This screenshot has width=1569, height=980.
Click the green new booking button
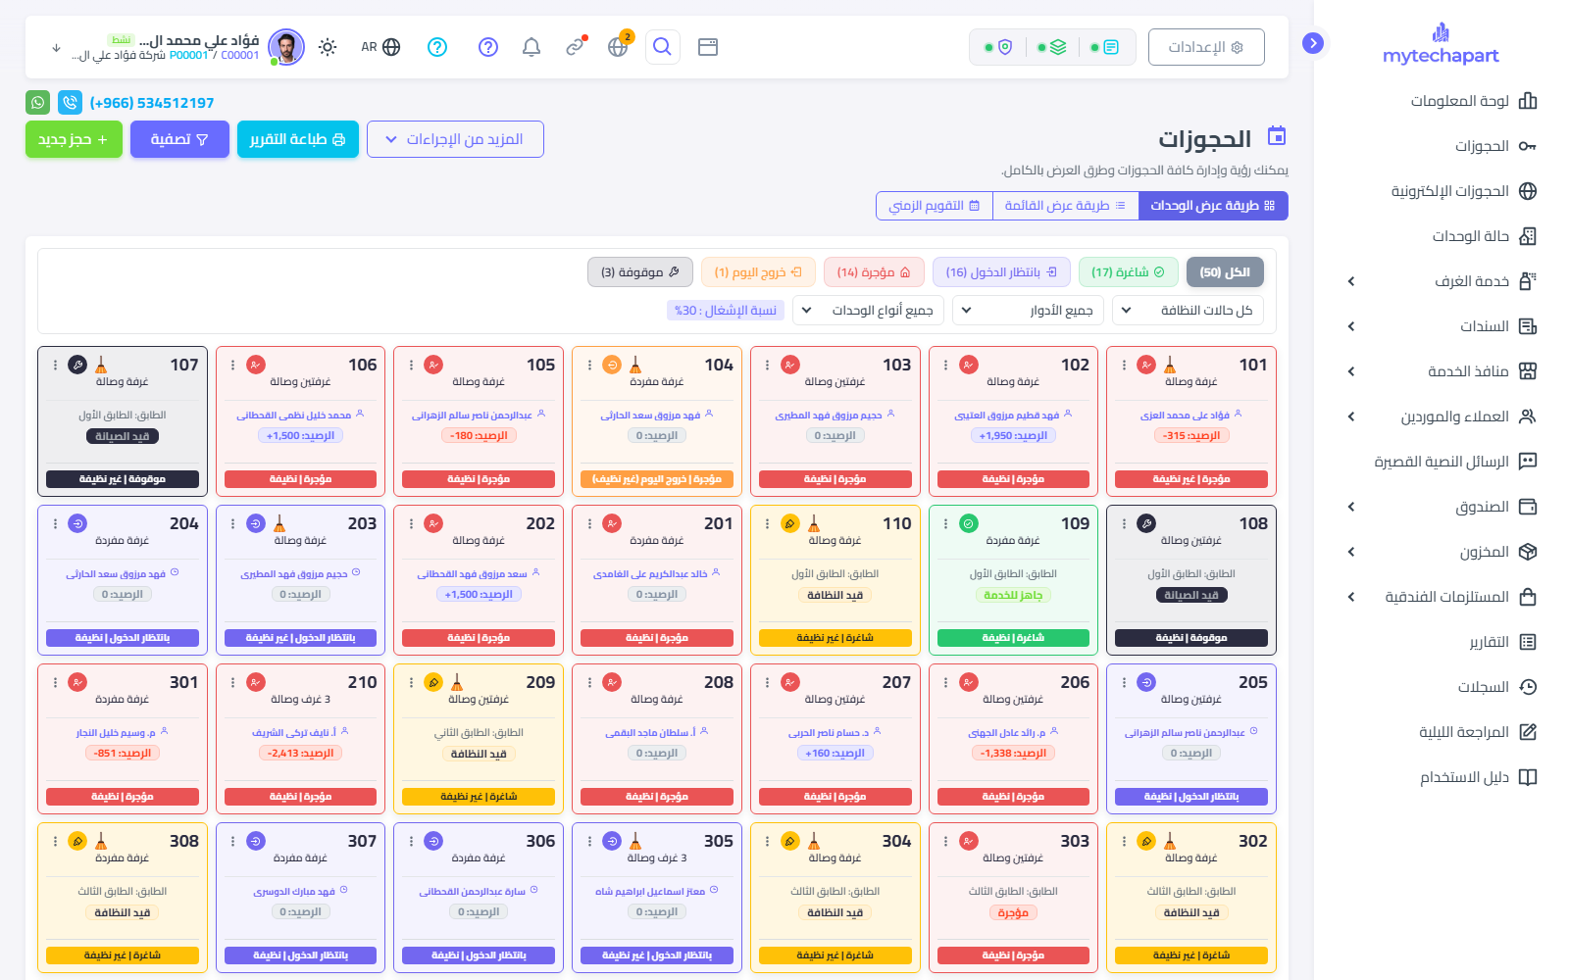74,139
